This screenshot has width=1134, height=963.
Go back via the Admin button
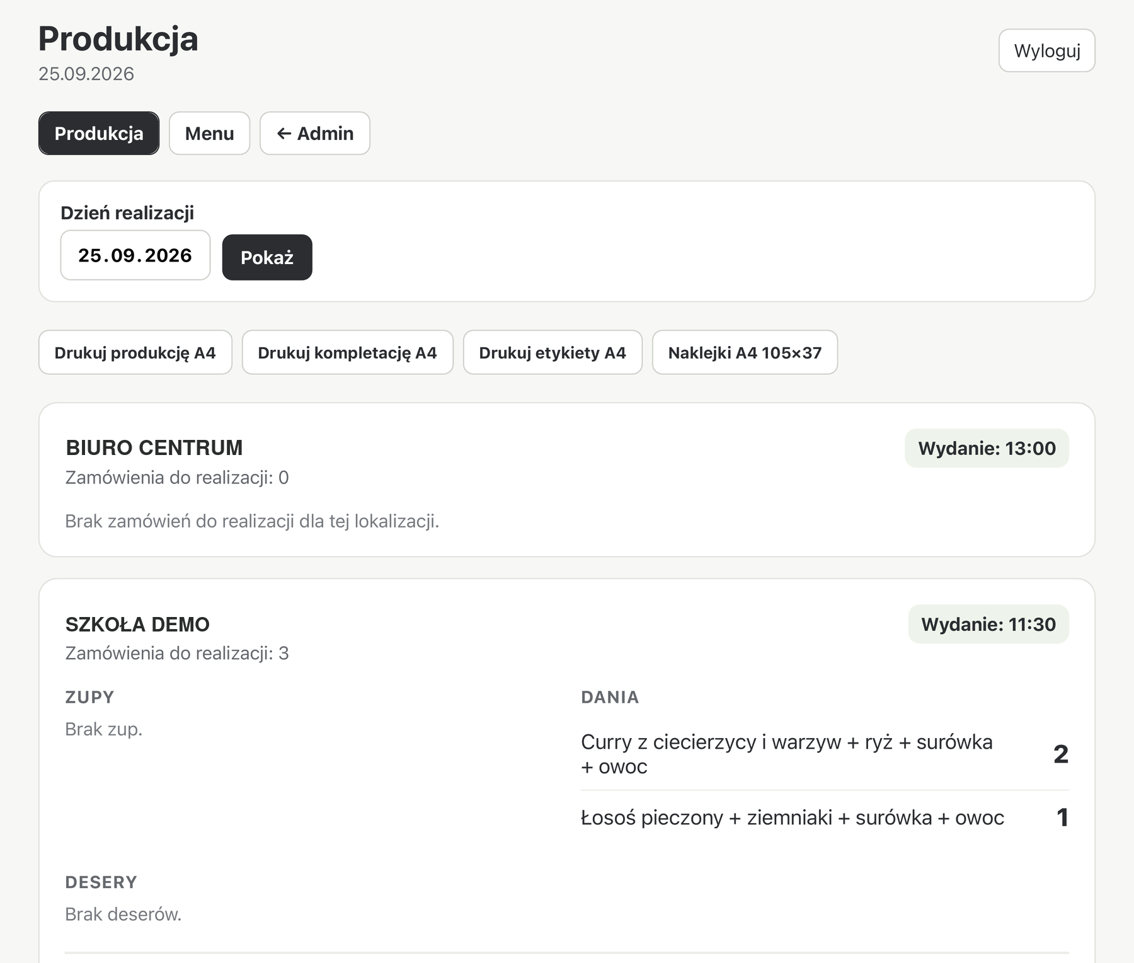pos(315,133)
